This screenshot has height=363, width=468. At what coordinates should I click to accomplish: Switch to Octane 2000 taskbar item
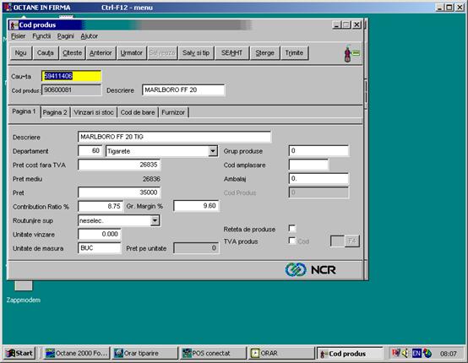77,354
